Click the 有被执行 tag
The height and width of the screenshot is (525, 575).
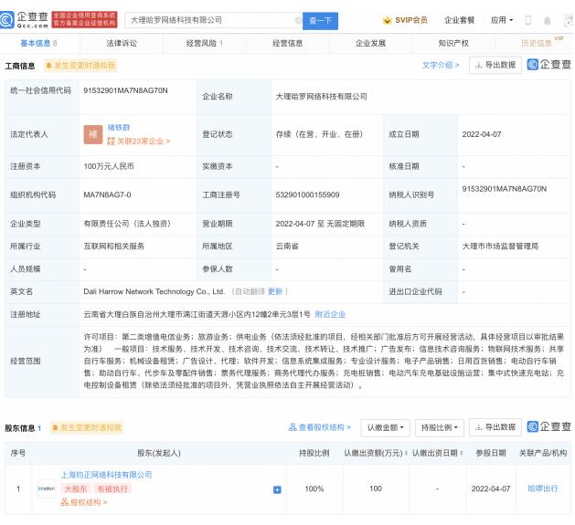pos(112,488)
